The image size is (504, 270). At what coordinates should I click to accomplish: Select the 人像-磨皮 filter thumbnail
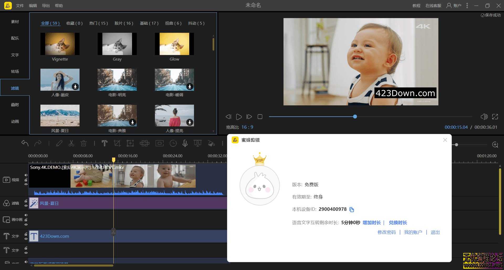point(60,79)
